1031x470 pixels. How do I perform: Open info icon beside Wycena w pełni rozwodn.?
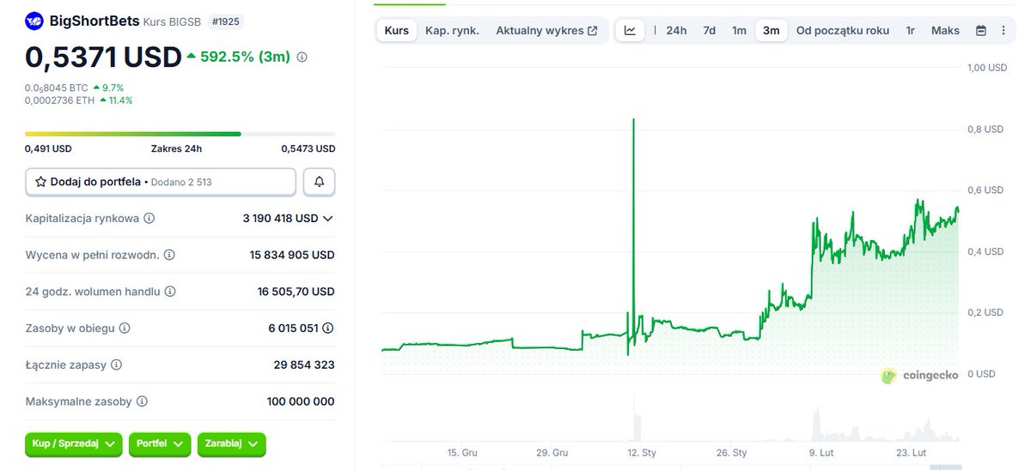pos(169,255)
